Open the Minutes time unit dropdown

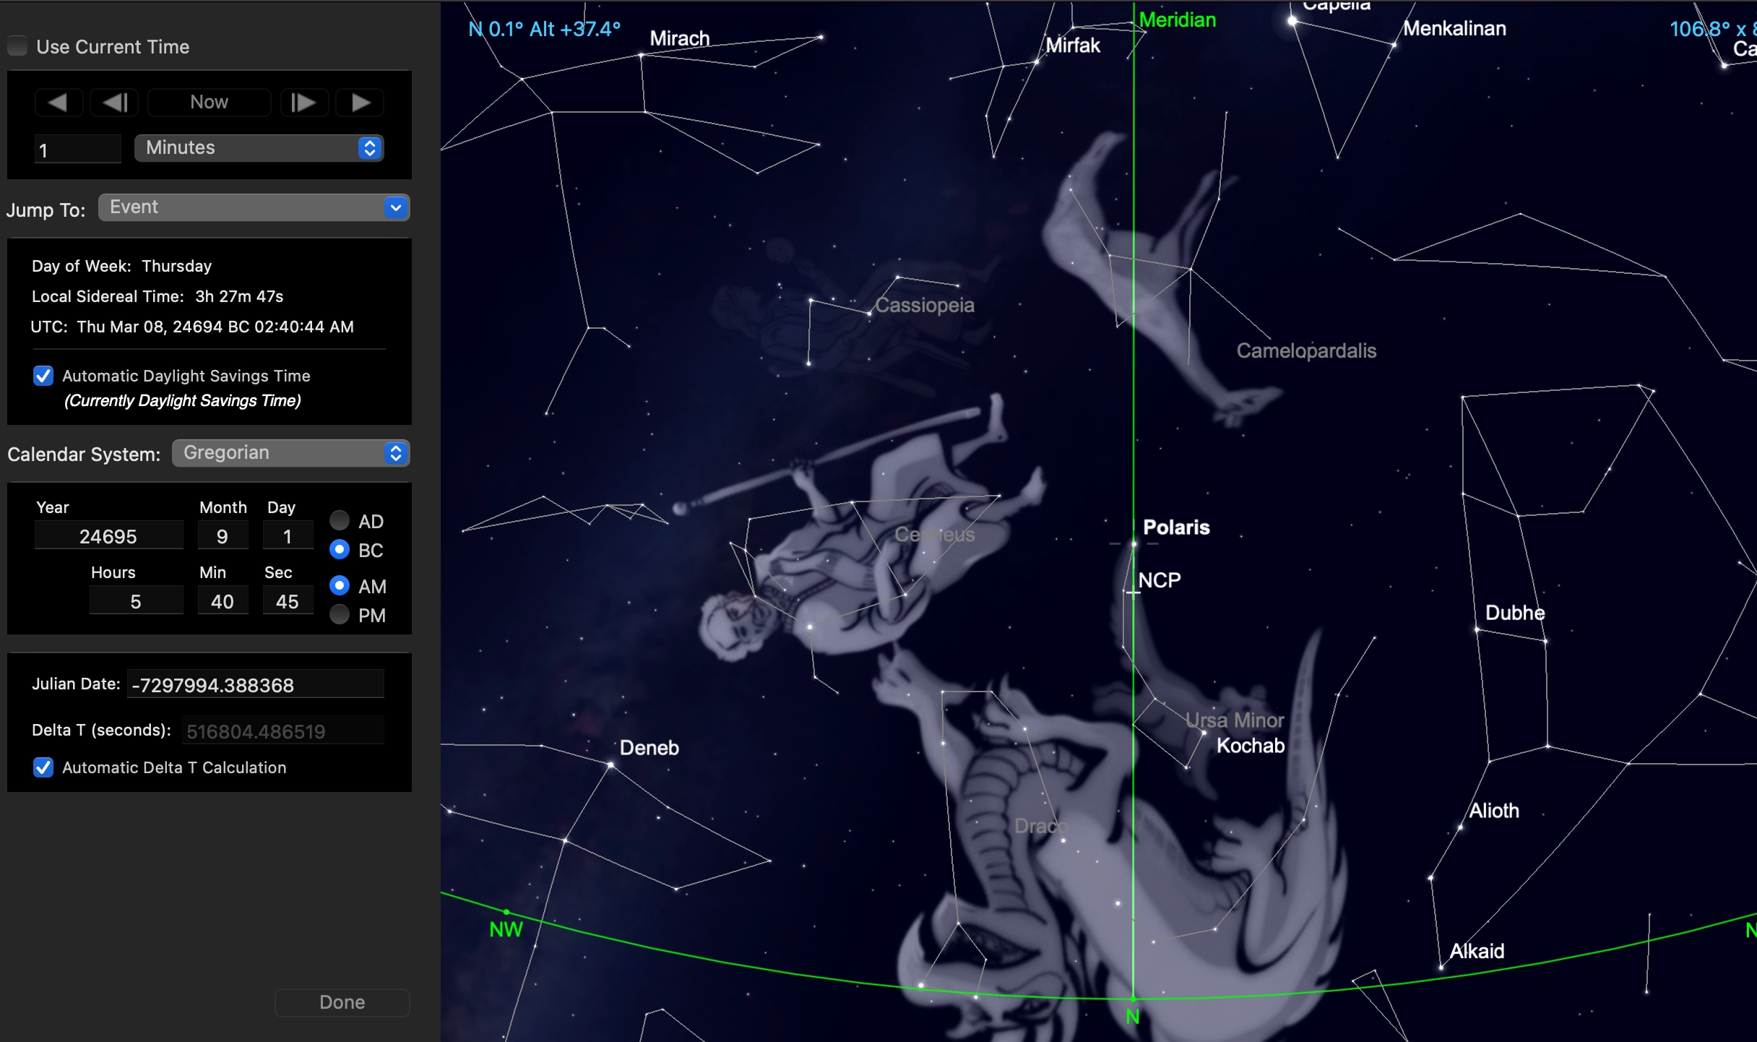point(259,148)
